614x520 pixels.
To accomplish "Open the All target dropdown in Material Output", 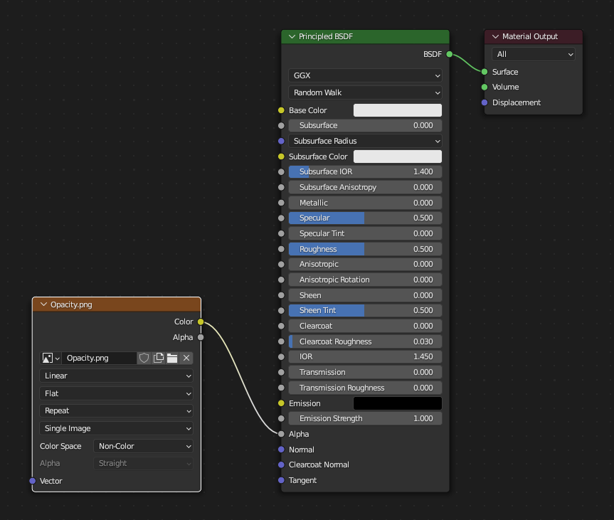I will [534, 55].
